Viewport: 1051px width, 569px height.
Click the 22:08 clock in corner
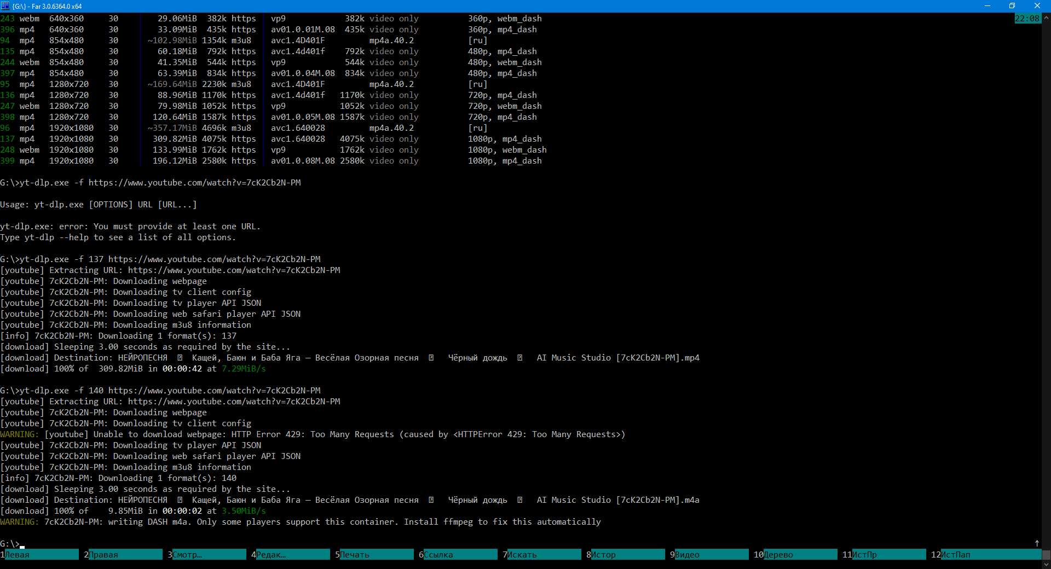[x=1027, y=19]
